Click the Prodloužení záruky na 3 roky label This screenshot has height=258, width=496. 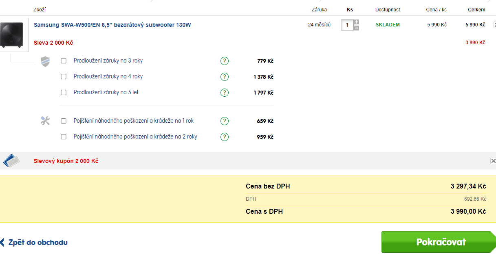(x=108, y=61)
